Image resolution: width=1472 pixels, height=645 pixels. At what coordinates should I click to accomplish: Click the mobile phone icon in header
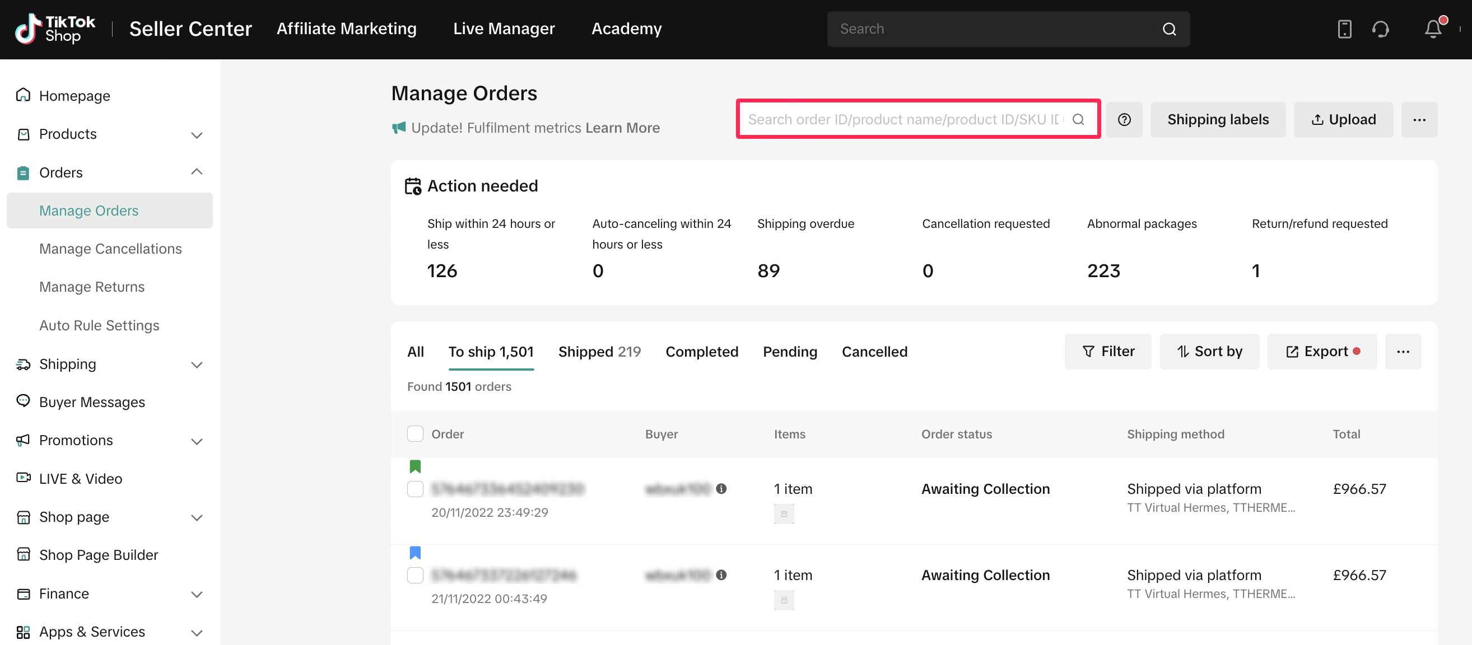click(x=1344, y=29)
